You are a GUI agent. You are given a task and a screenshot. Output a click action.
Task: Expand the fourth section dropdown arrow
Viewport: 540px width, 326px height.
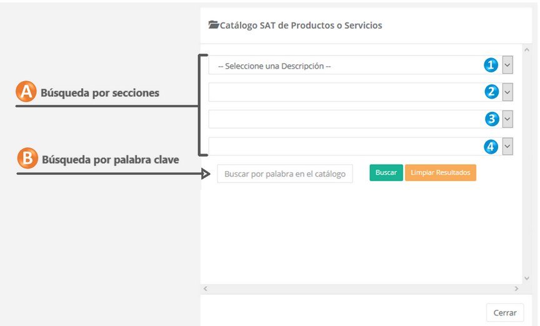tap(507, 147)
